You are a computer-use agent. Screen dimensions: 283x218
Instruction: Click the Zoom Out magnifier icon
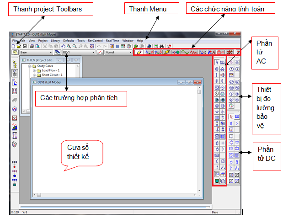(x=75, y=46)
